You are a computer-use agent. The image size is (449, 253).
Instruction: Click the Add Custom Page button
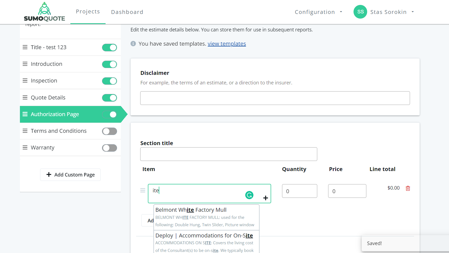click(x=70, y=175)
